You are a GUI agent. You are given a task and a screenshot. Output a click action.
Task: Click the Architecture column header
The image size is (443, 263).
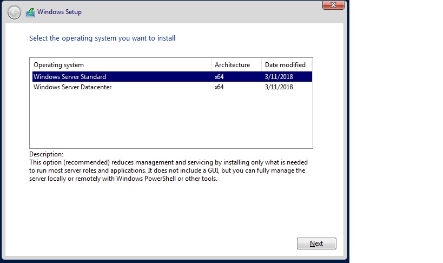pyautogui.click(x=236, y=65)
